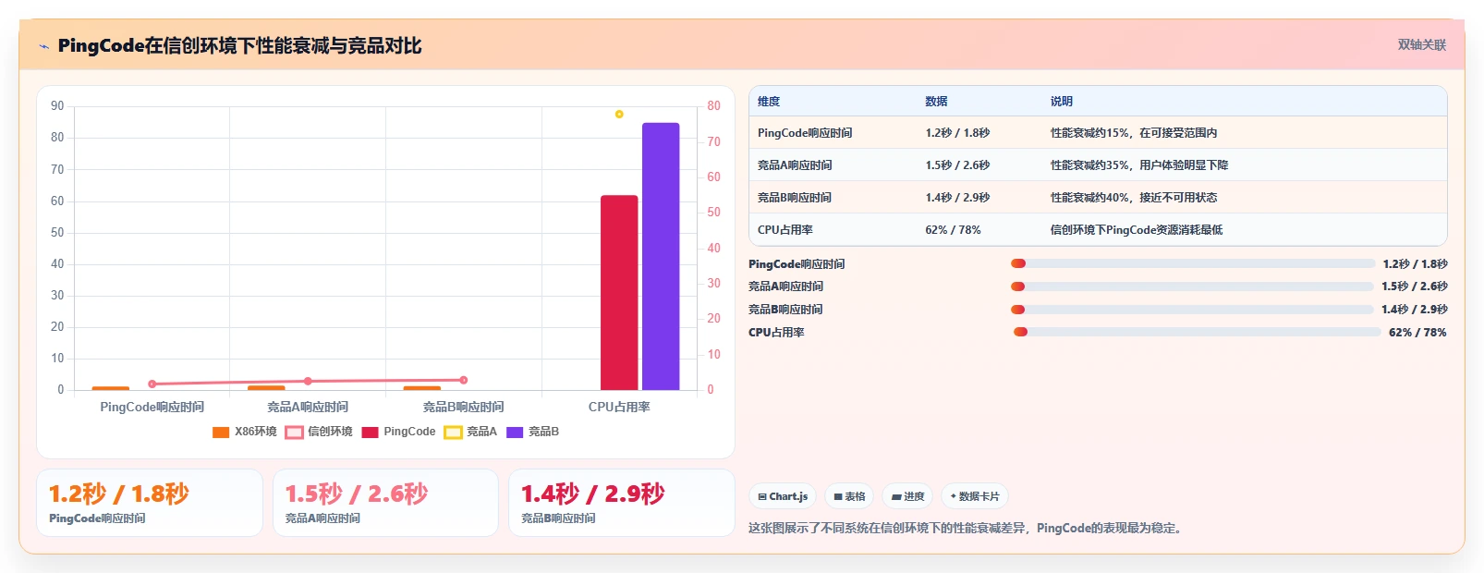Image resolution: width=1484 pixels, height=573 pixels.
Task: Click the purple 竞品B CPU bar
Action: 661,256
